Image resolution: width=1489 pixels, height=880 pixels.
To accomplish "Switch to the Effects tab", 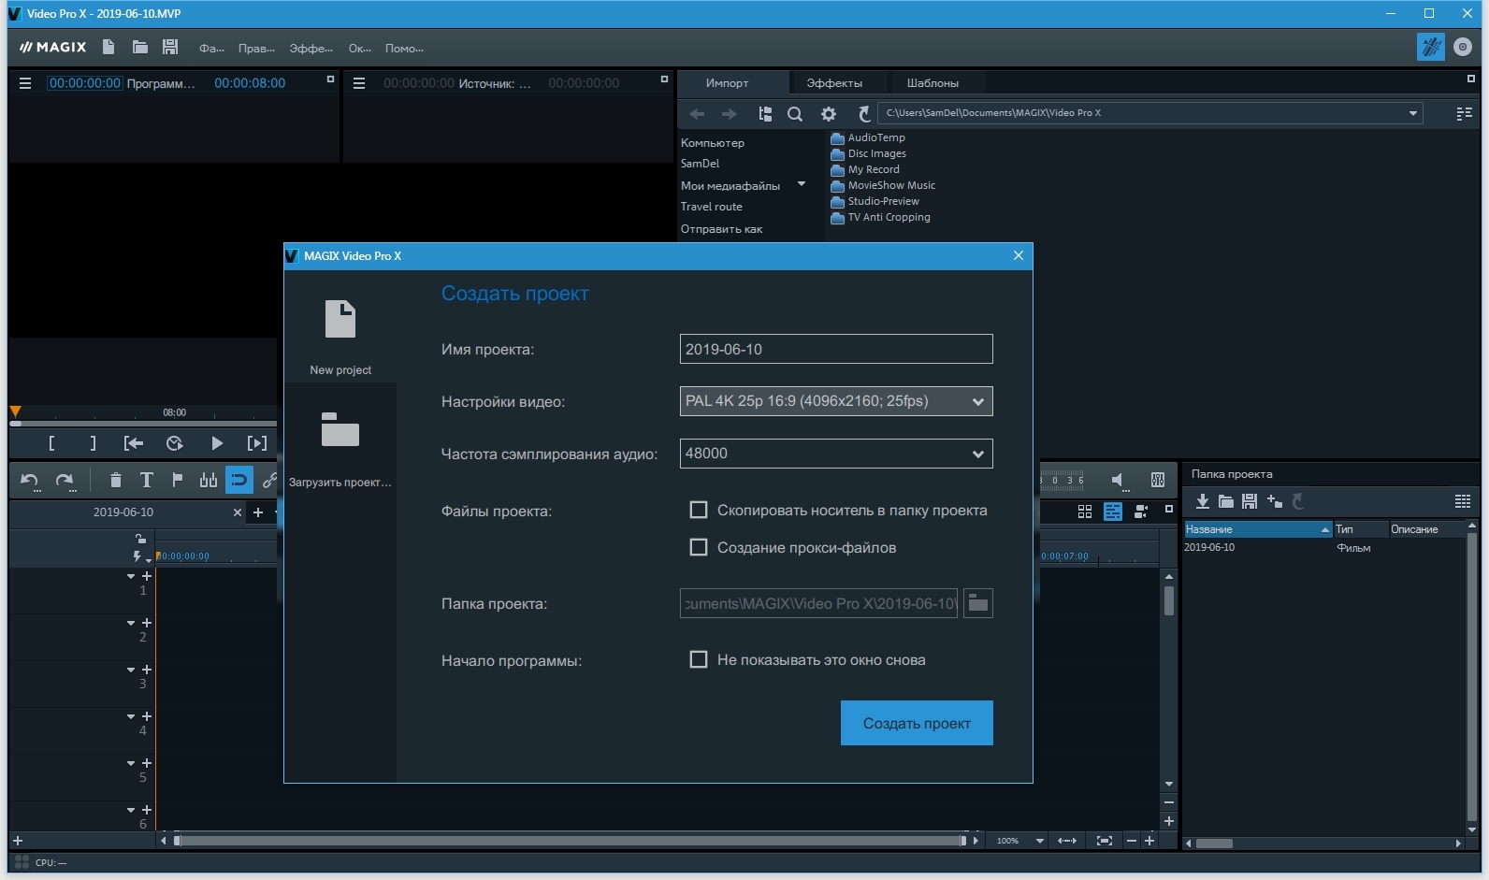I will click(x=834, y=82).
